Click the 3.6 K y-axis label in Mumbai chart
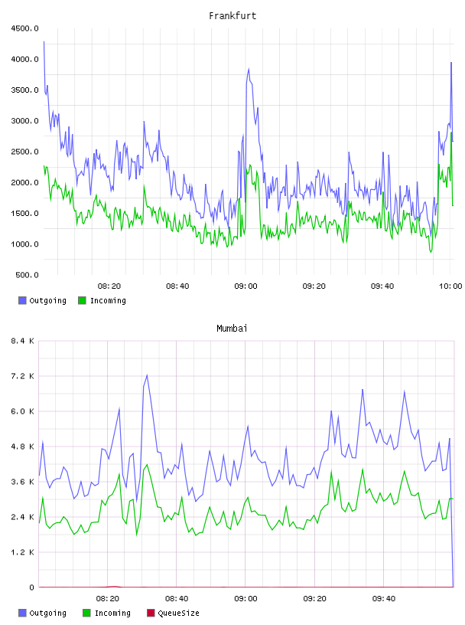This screenshot has height=625, width=465. [22, 482]
